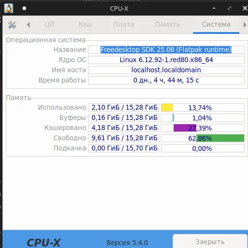Screen dimensions: 248x248
Task: Show more tabs with right arrow
Action: click(x=245, y=25)
